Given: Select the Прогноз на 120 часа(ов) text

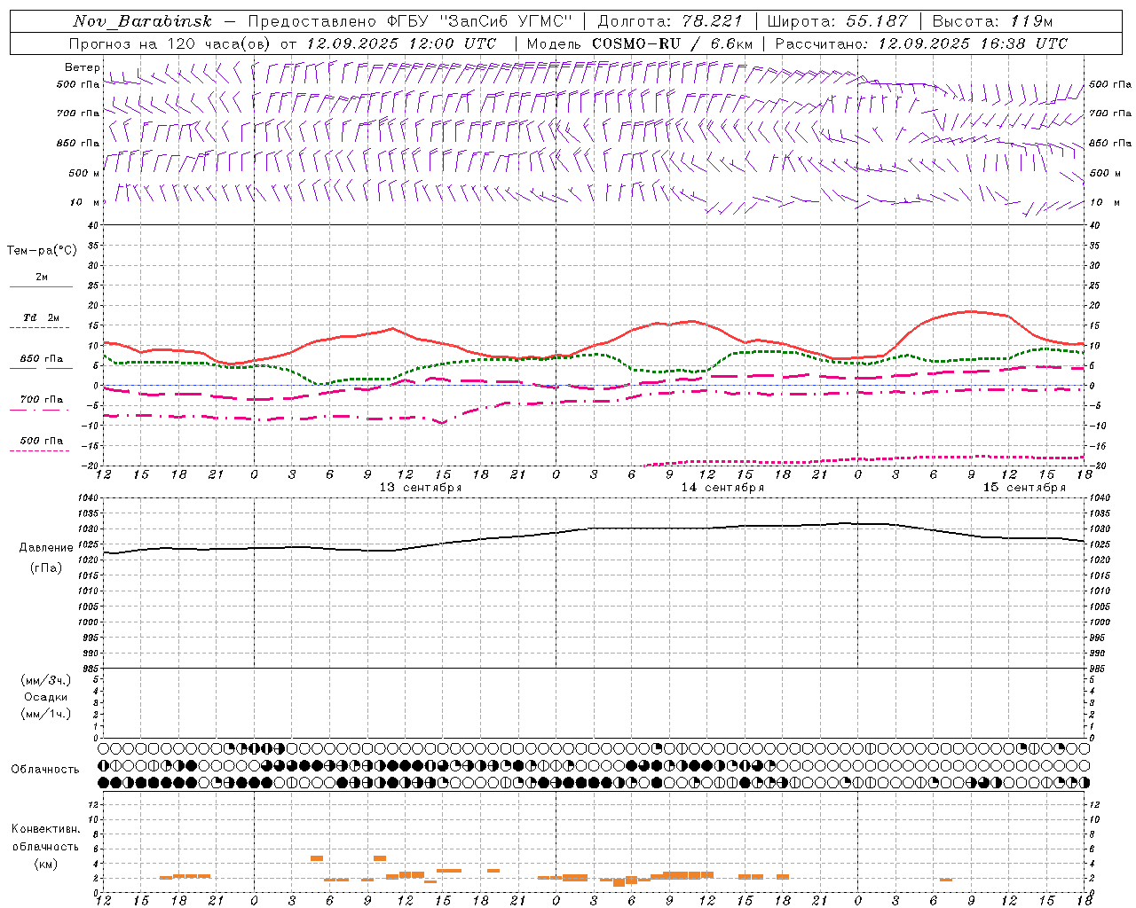Looking at the screenshot, I should click(x=170, y=43).
